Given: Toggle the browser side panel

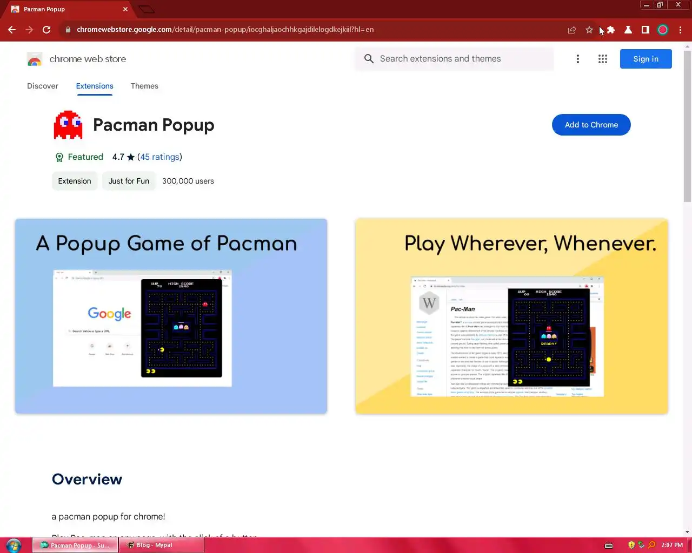Looking at the screenshot, I should tap(646, 30).
